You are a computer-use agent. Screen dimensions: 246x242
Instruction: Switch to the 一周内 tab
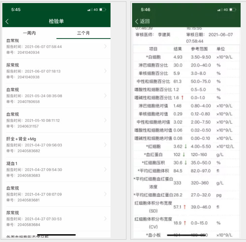(x=29, y=33)
